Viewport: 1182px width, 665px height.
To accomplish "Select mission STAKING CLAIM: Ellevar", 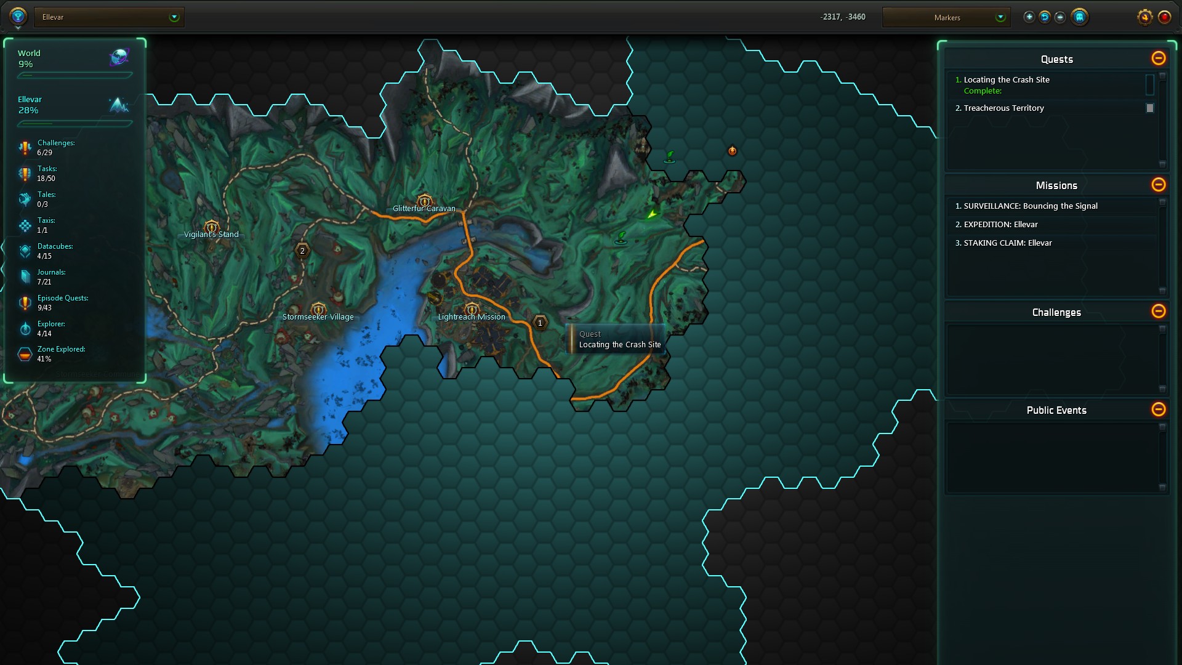I will click(1052, 243).
